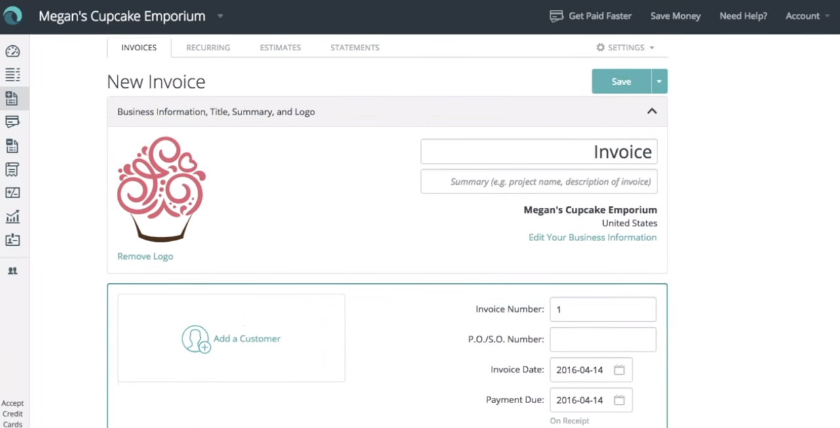840x428 pixels.
Task: Open the two people sidebar icon
Action: pos(12,271)
